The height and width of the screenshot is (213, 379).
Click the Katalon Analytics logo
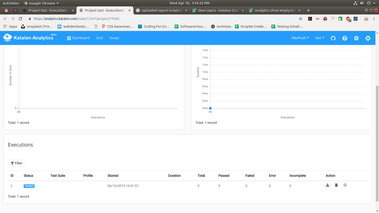pos(30,38)
